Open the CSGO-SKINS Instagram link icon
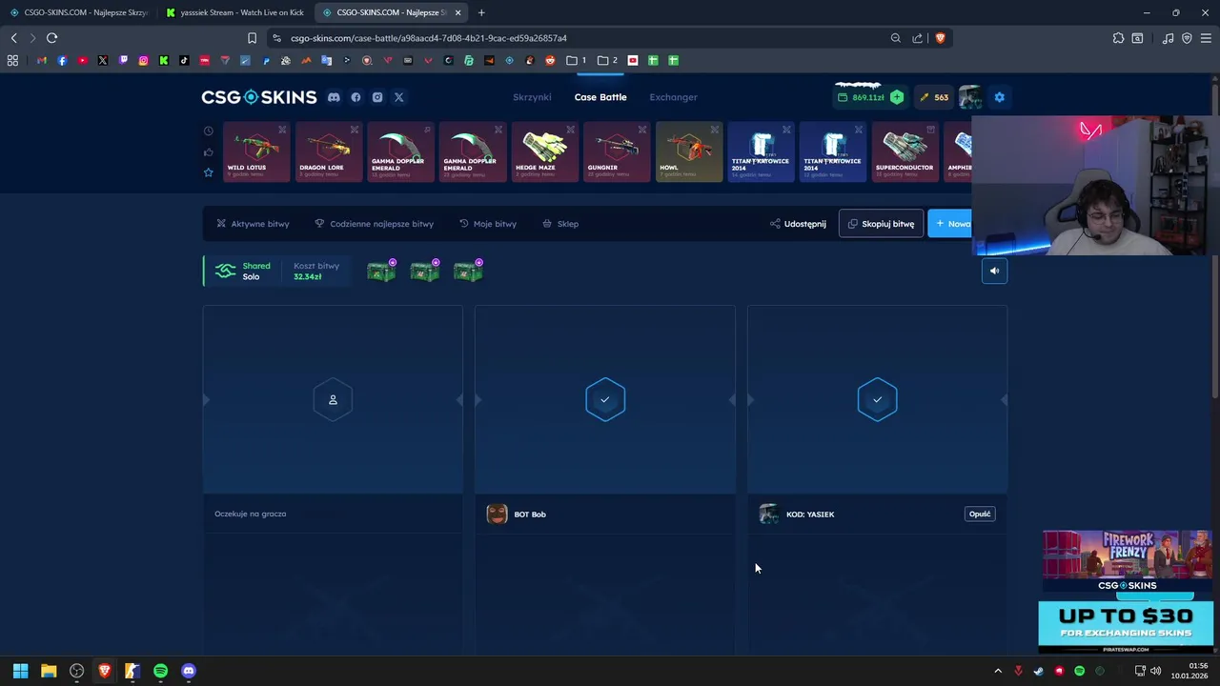Viewport: 1220px width, 686px height. [x=377, y=97]
